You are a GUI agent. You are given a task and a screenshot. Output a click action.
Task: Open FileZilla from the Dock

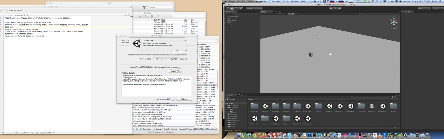tap(274, 135)
